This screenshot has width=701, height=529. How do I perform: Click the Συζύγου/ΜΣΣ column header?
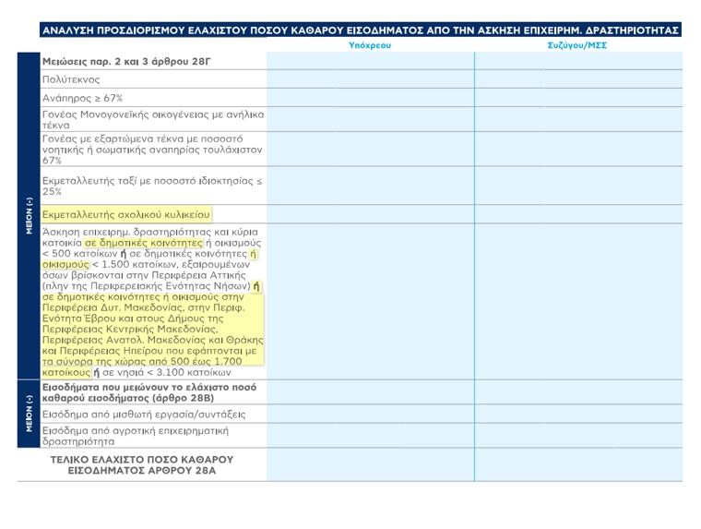[577, 45]
